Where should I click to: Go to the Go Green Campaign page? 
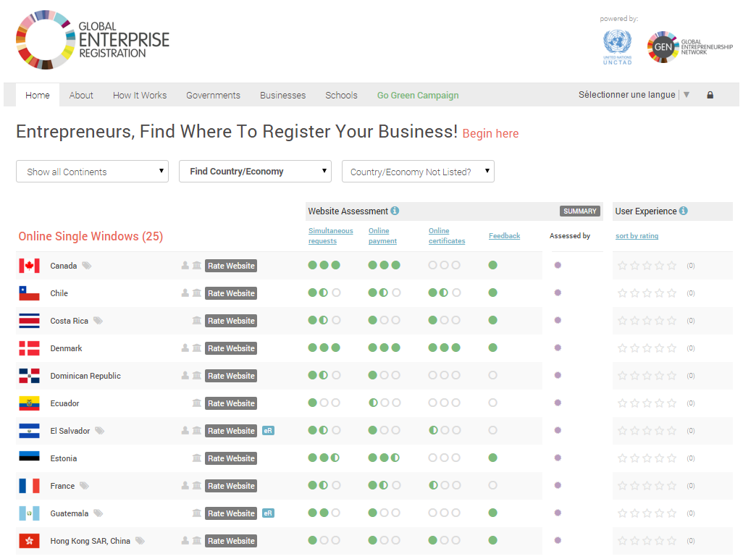418,95
